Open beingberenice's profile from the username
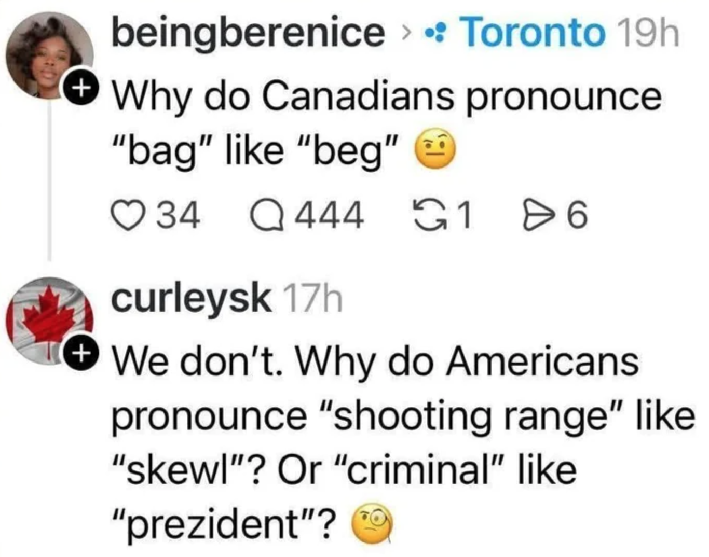709x557 pixels. point(248,32)
